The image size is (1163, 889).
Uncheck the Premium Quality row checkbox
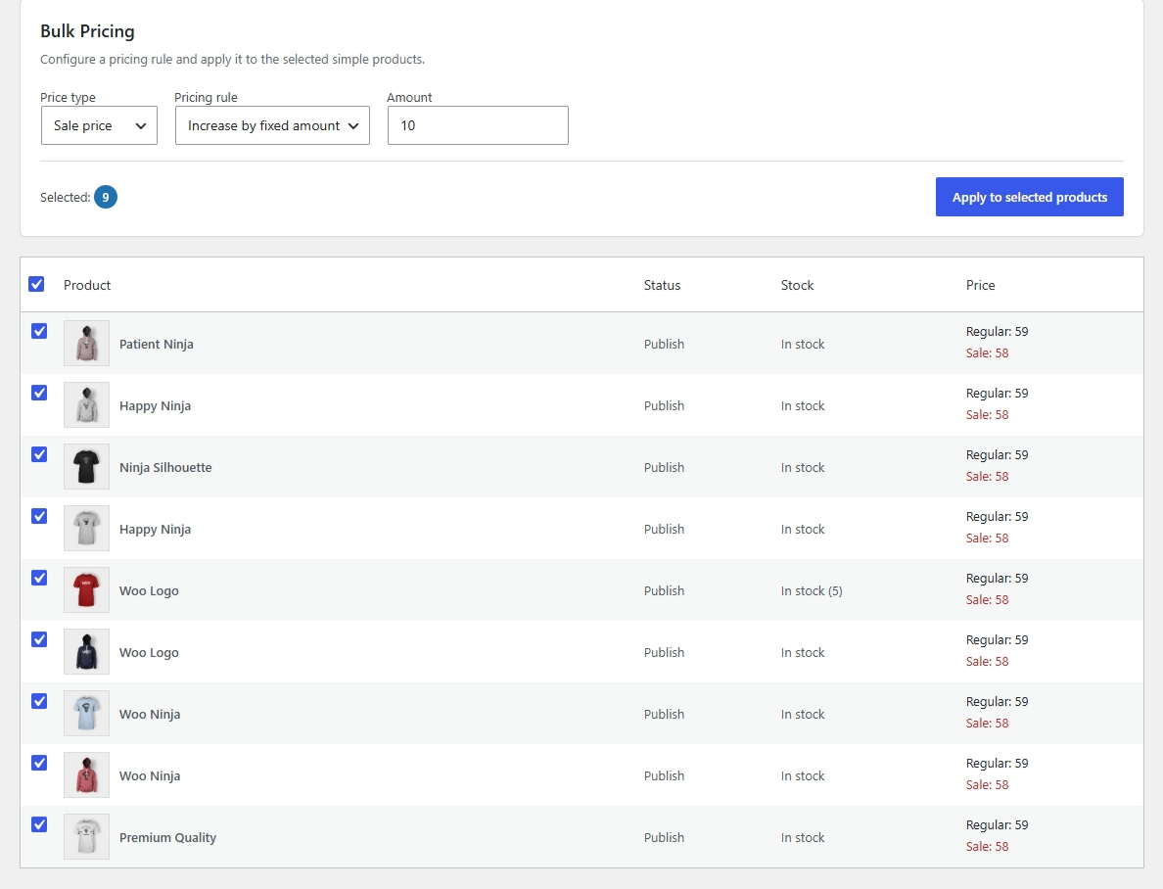point(39,824)
